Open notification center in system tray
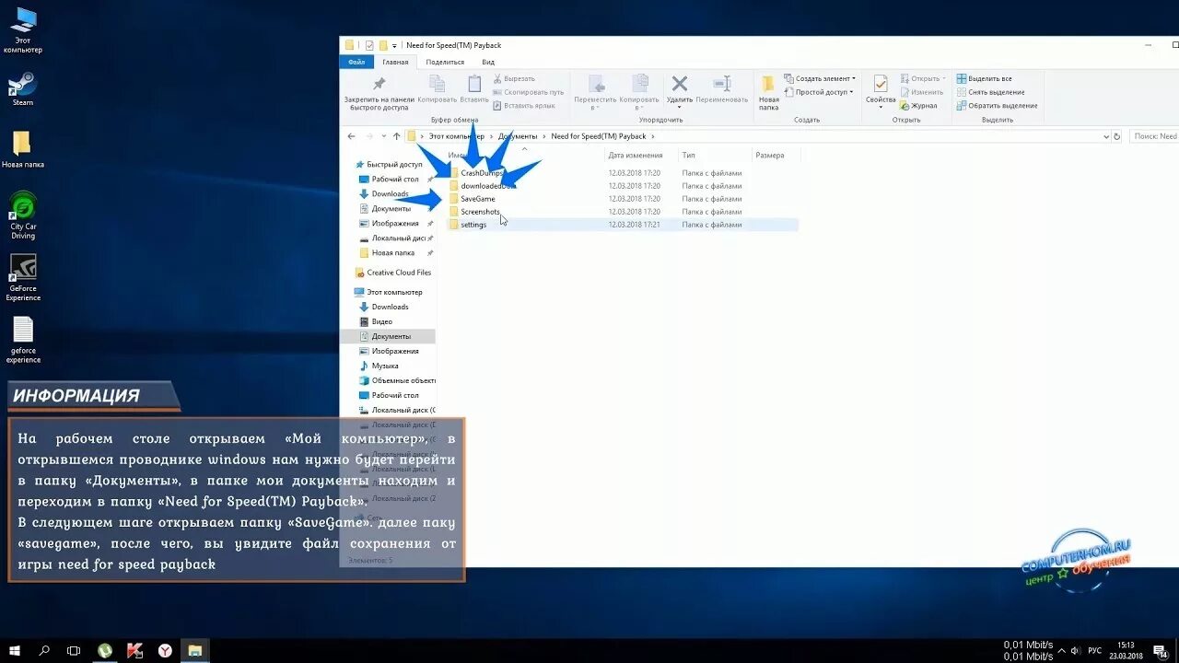 (x=1161, y=651)
